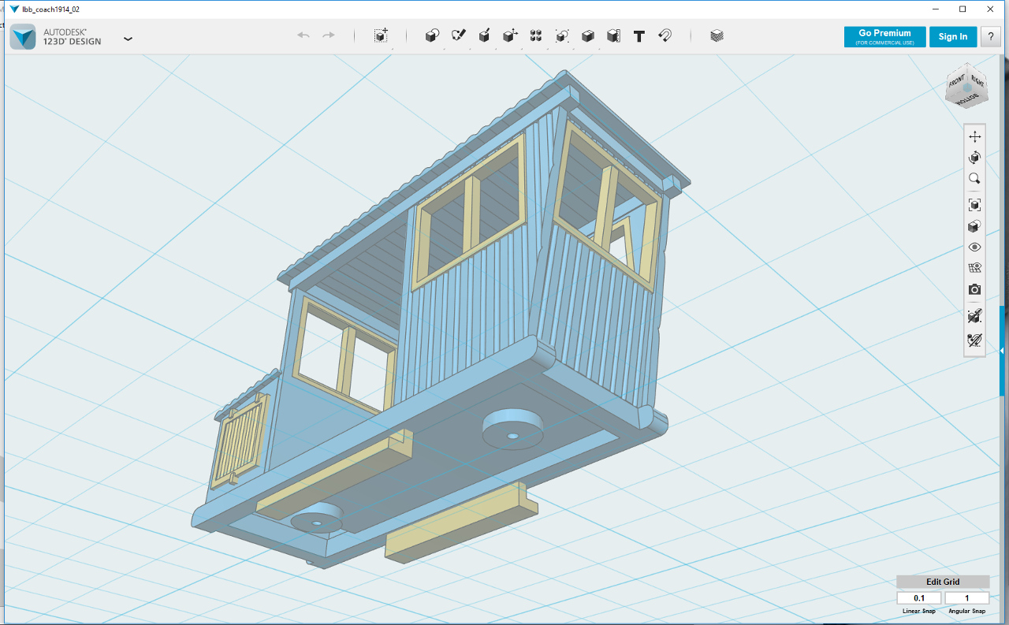
Task: Open the Grouping tool menu
Action: 562,35
